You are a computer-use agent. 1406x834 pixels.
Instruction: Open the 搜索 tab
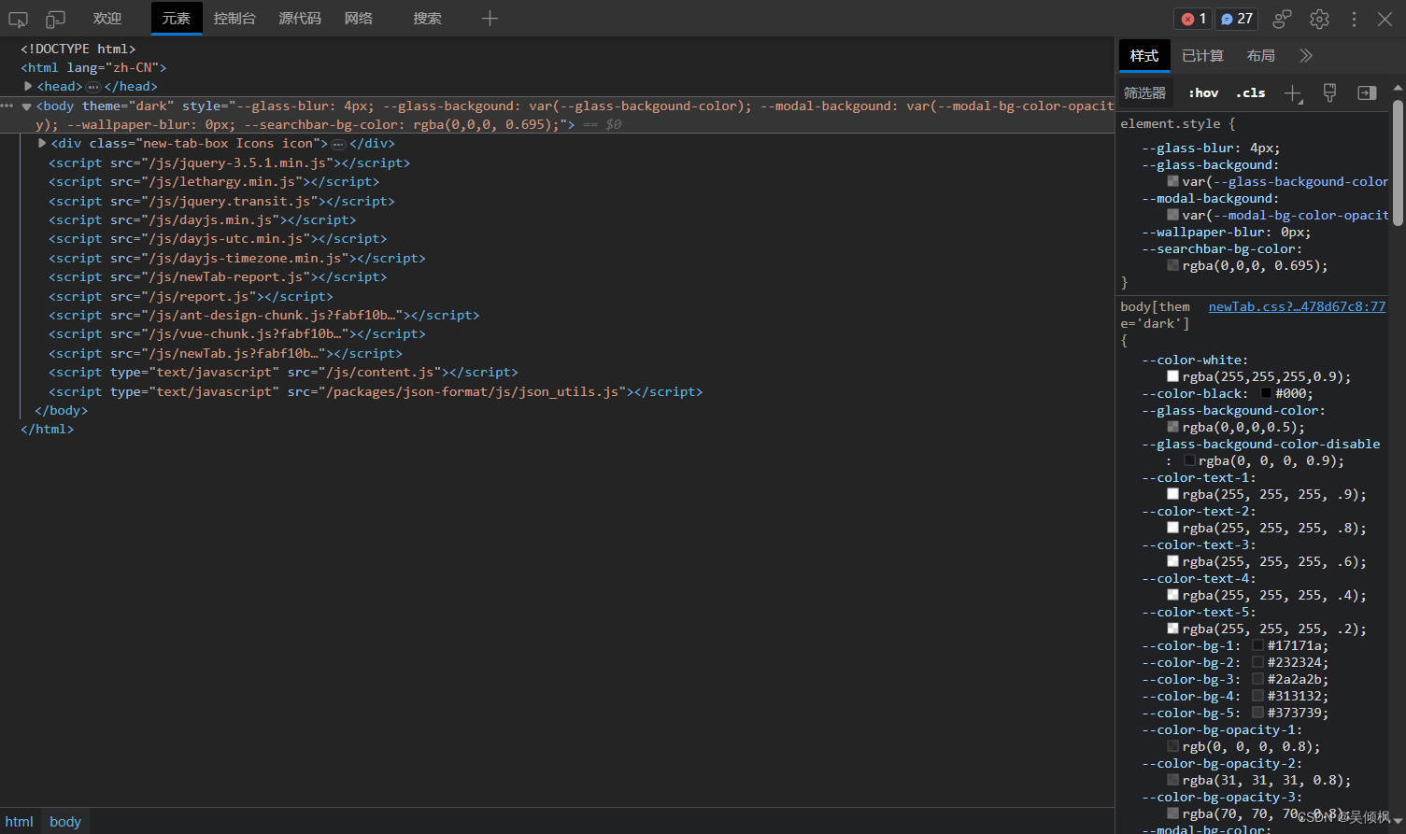tap(428, 19)
